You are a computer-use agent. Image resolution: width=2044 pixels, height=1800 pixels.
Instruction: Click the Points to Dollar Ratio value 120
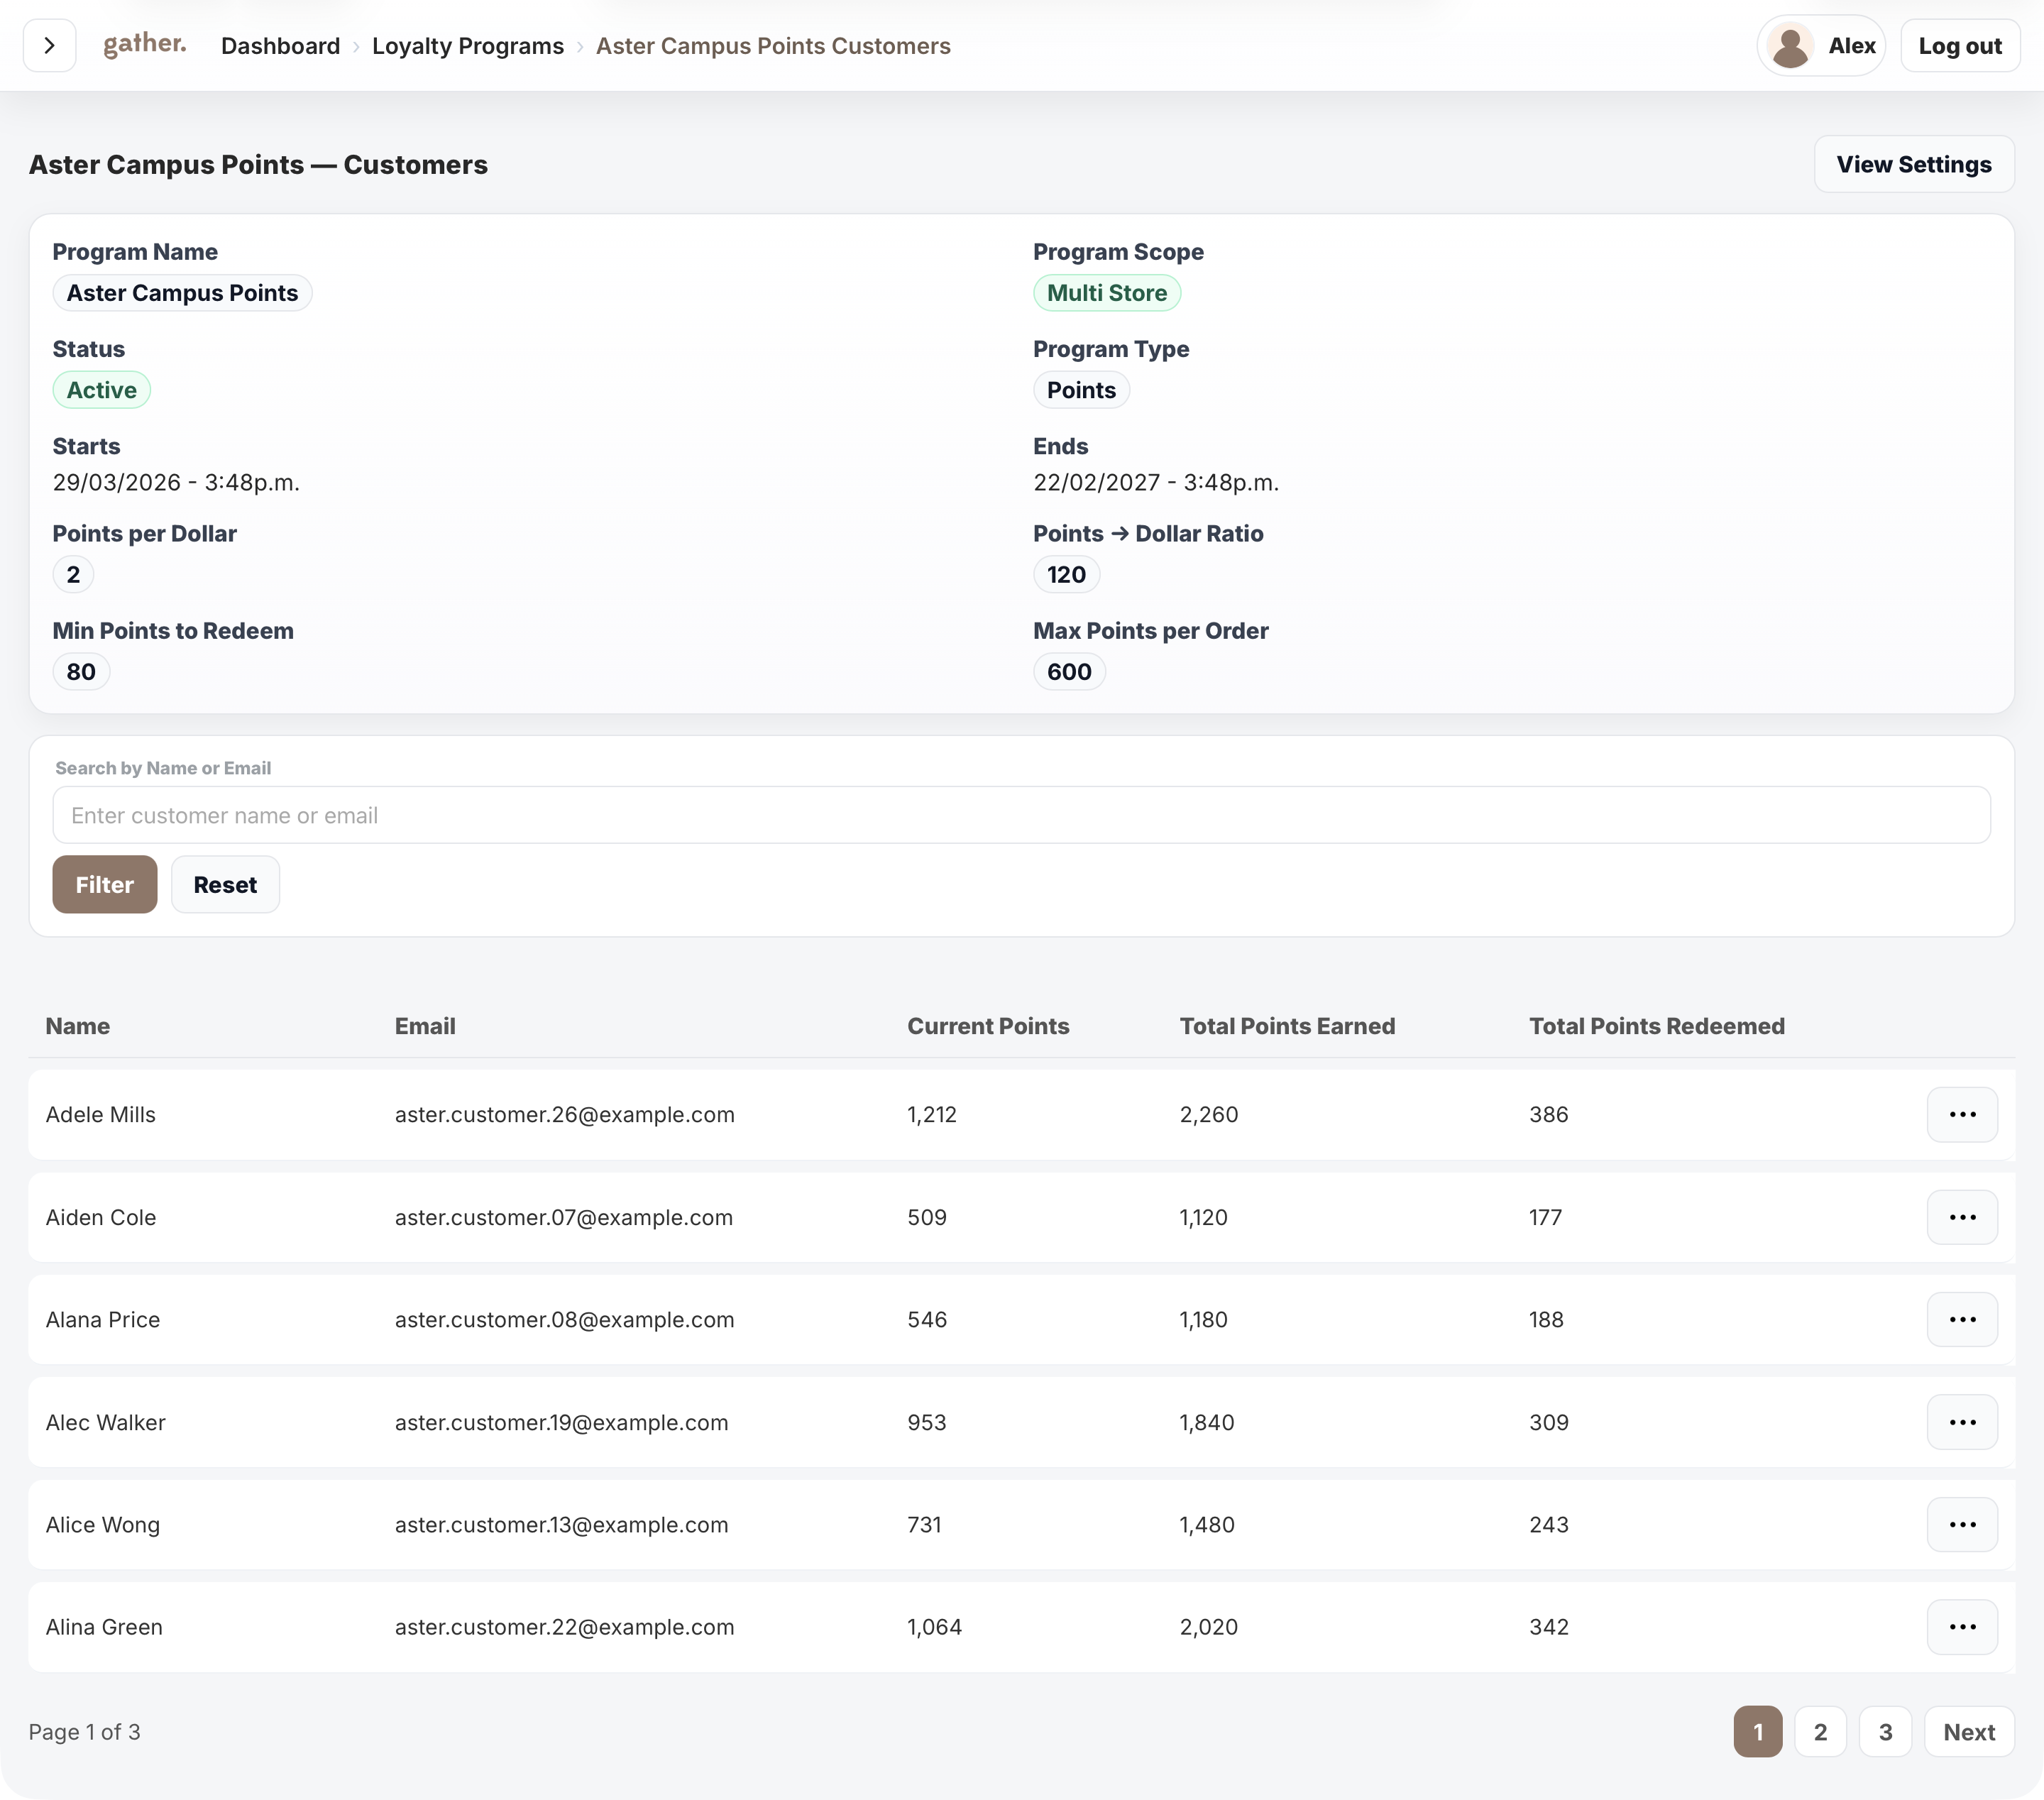click(1066, 574)
